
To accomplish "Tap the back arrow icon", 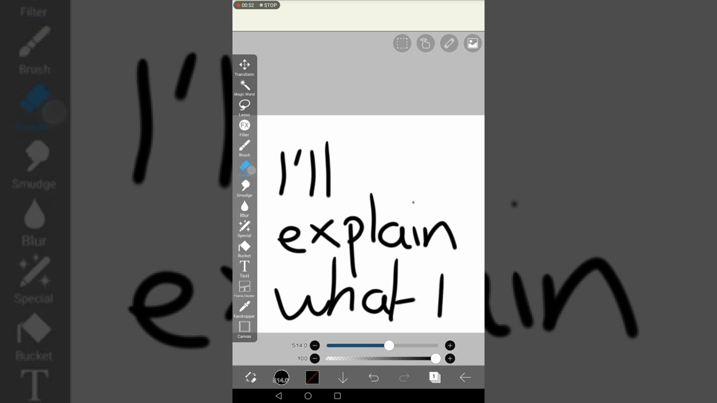I will point(465,378).
